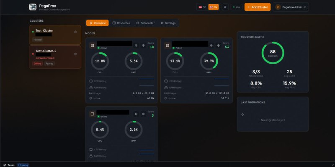Expand the 2 Running tasks badge
Viewport: 335px width, 167px height.
coord(23,165)
